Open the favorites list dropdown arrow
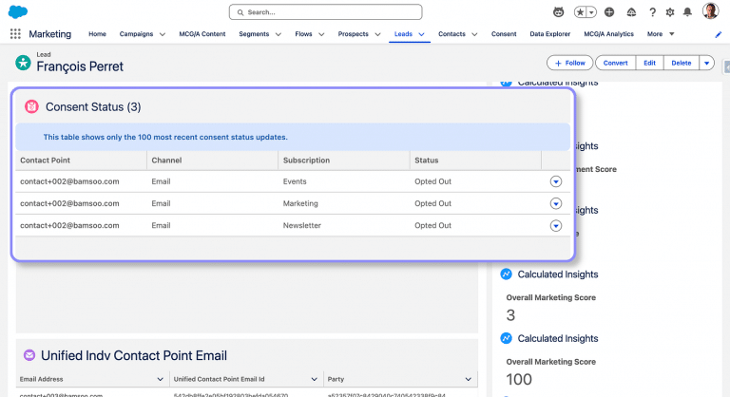The image size is (730, 397). tap(591, 12)
